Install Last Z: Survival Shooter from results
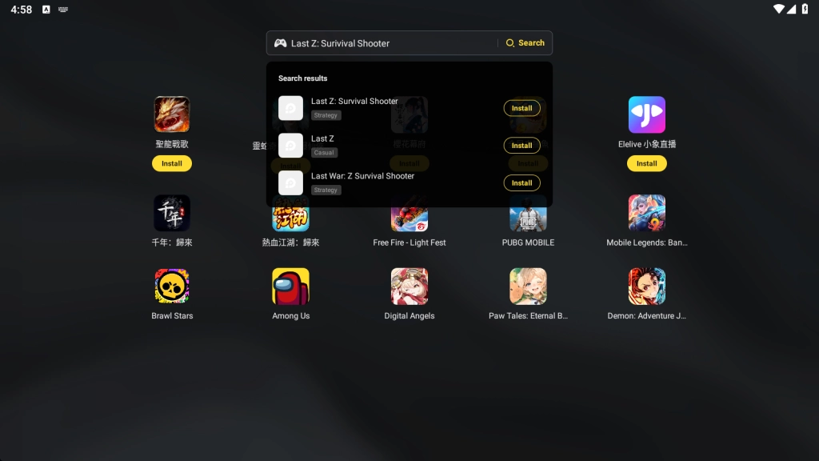The image size is (819, 461). point(521,108)
